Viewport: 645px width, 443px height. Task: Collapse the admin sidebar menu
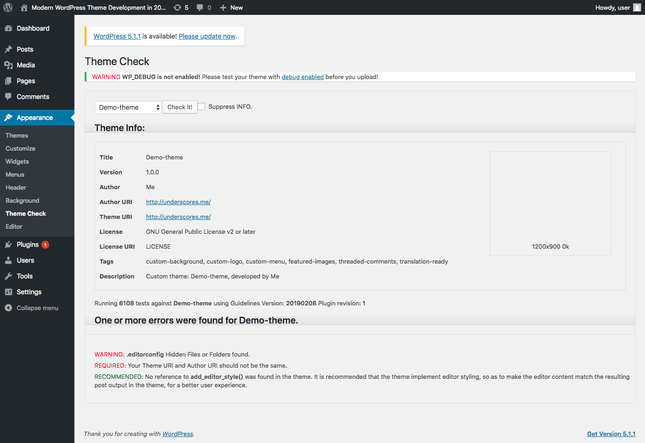click(37, 308)
